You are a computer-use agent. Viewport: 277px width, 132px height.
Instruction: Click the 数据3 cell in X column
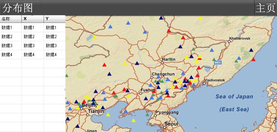click(33, 46)
